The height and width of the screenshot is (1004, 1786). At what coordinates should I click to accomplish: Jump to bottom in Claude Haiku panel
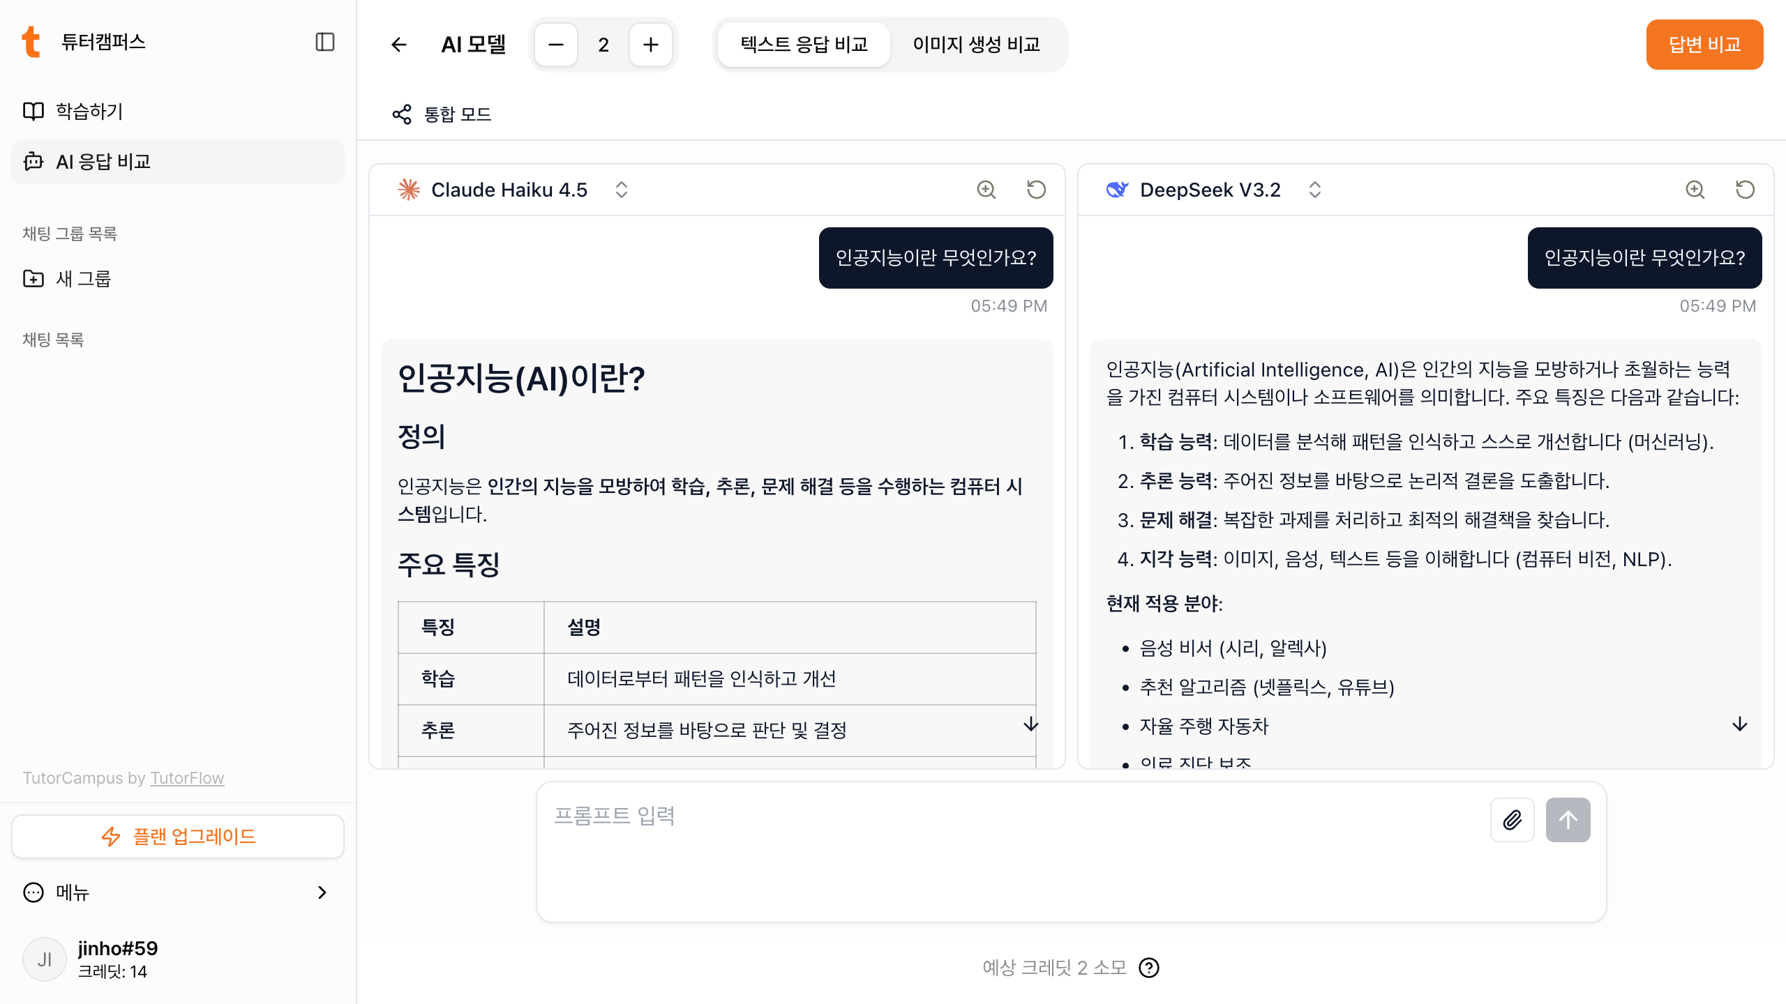[1031, 724]
